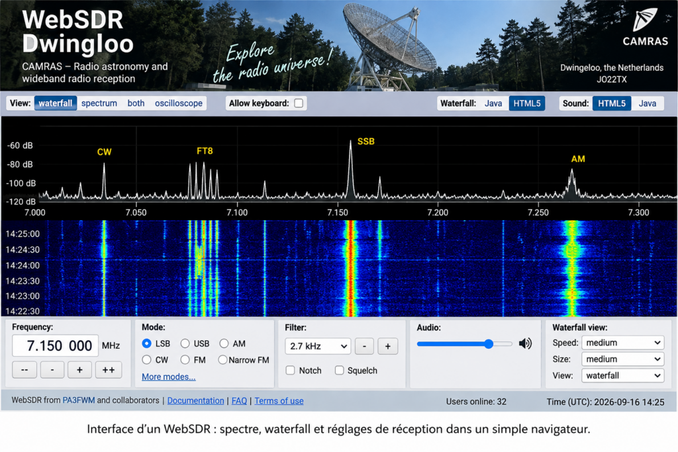This screenshot has width=678, height=452.
Task: Click the AM signal peak in the spectrum
Action: [x=572, y=184]
